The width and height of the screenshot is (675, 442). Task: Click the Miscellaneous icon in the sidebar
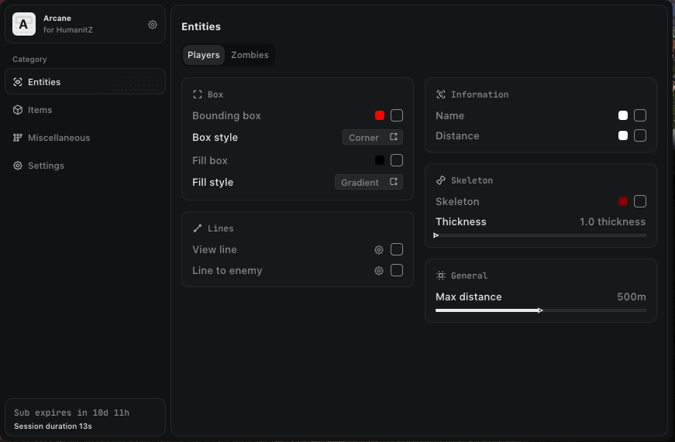point(18,138)
